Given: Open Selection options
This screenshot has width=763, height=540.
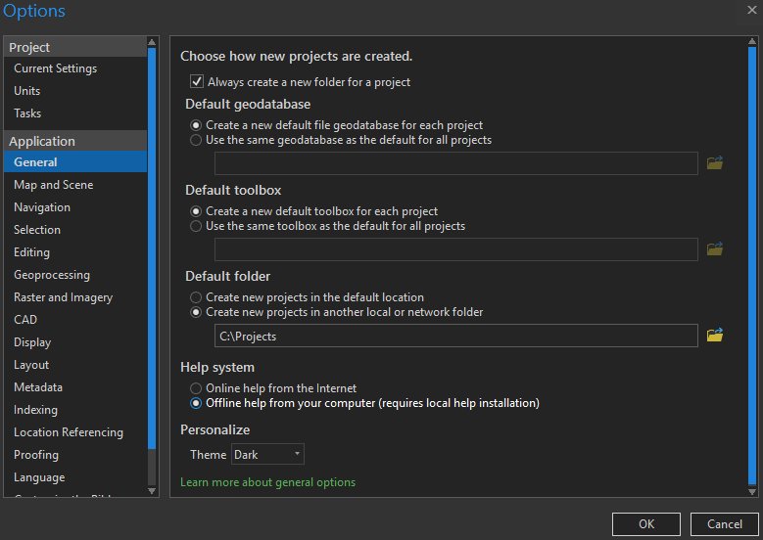Looking at the screenshot, I should click(75, 230).
